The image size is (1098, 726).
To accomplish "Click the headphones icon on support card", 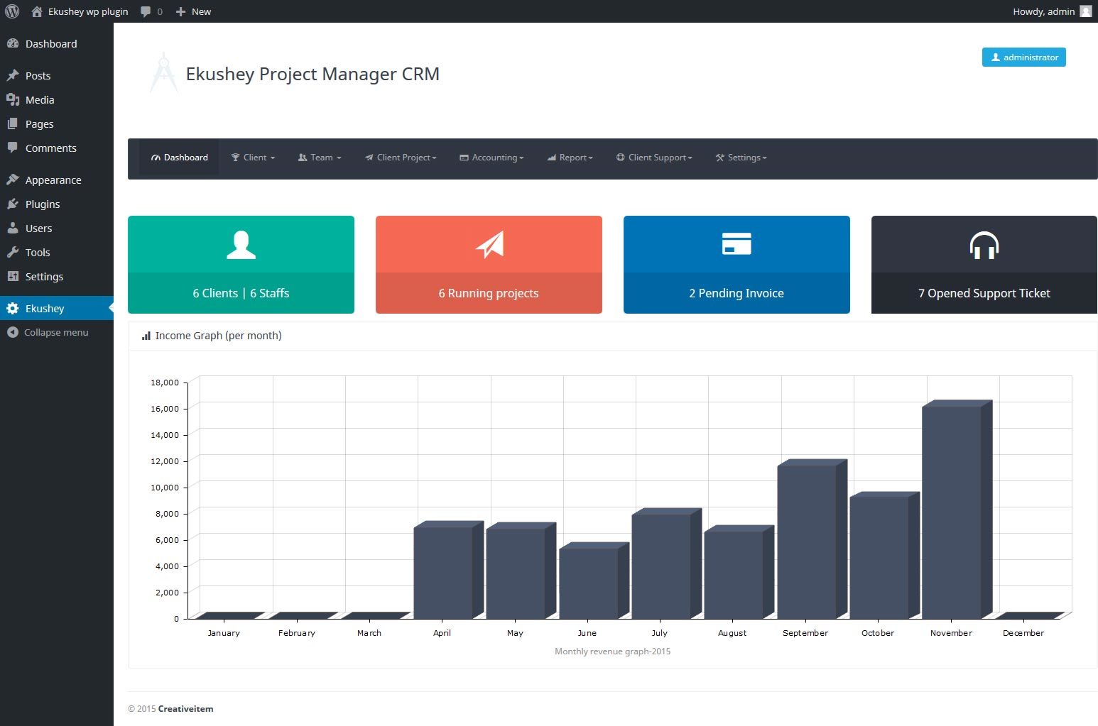I will pyautogui.click(x=984, y=245).
